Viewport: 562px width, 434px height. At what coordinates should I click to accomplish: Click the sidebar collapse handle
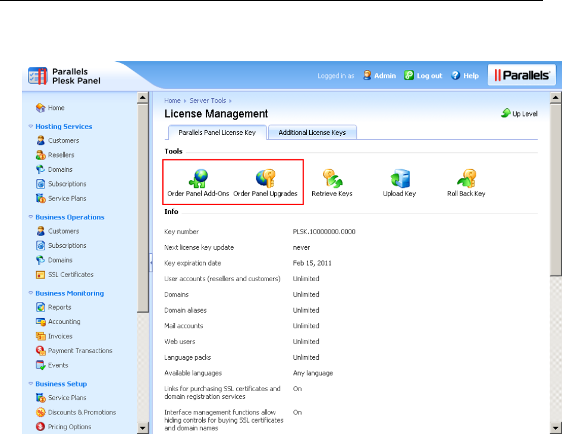[151, 263]
